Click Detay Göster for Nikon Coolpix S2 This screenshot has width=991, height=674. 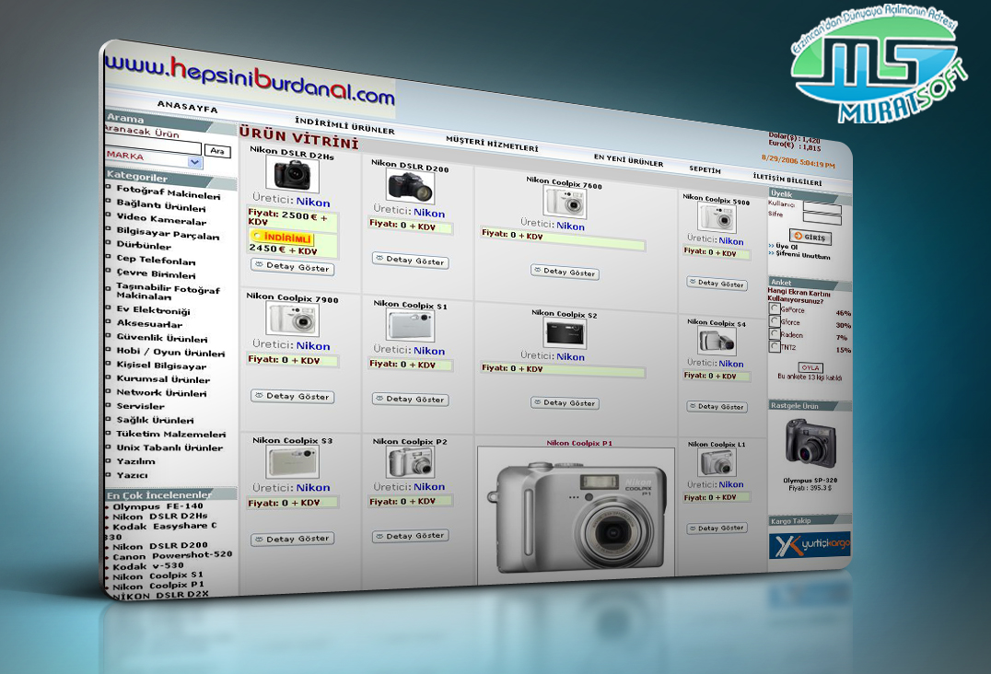[565, 402]
